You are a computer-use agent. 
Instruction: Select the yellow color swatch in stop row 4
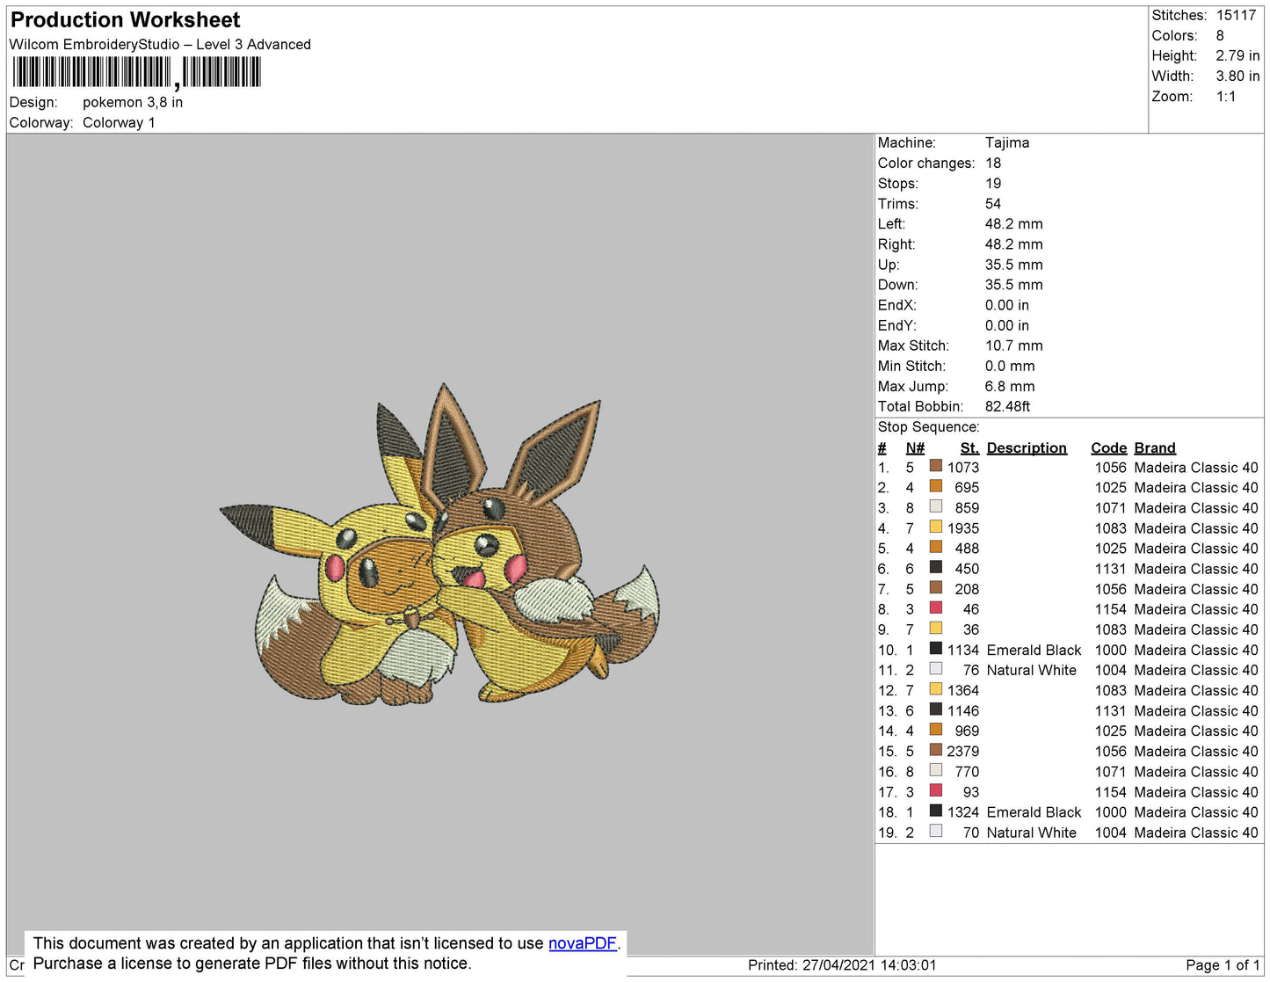click(936, 527)
